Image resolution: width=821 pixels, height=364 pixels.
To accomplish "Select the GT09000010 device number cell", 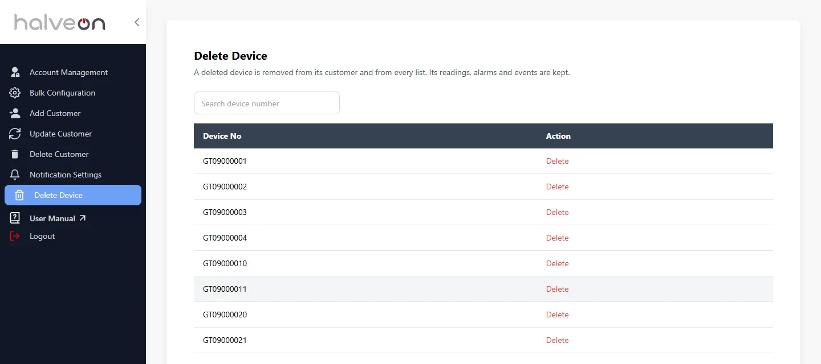I will coord(225,263).
